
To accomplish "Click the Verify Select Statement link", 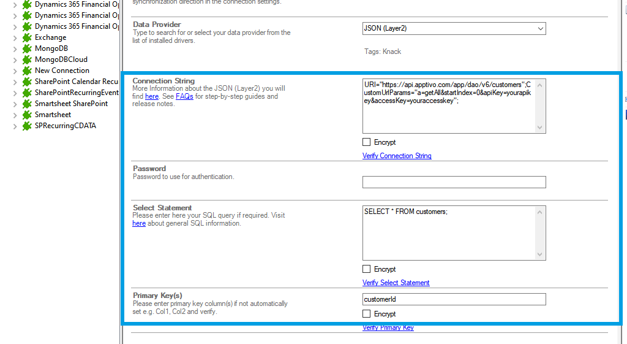I will point(396,283).
